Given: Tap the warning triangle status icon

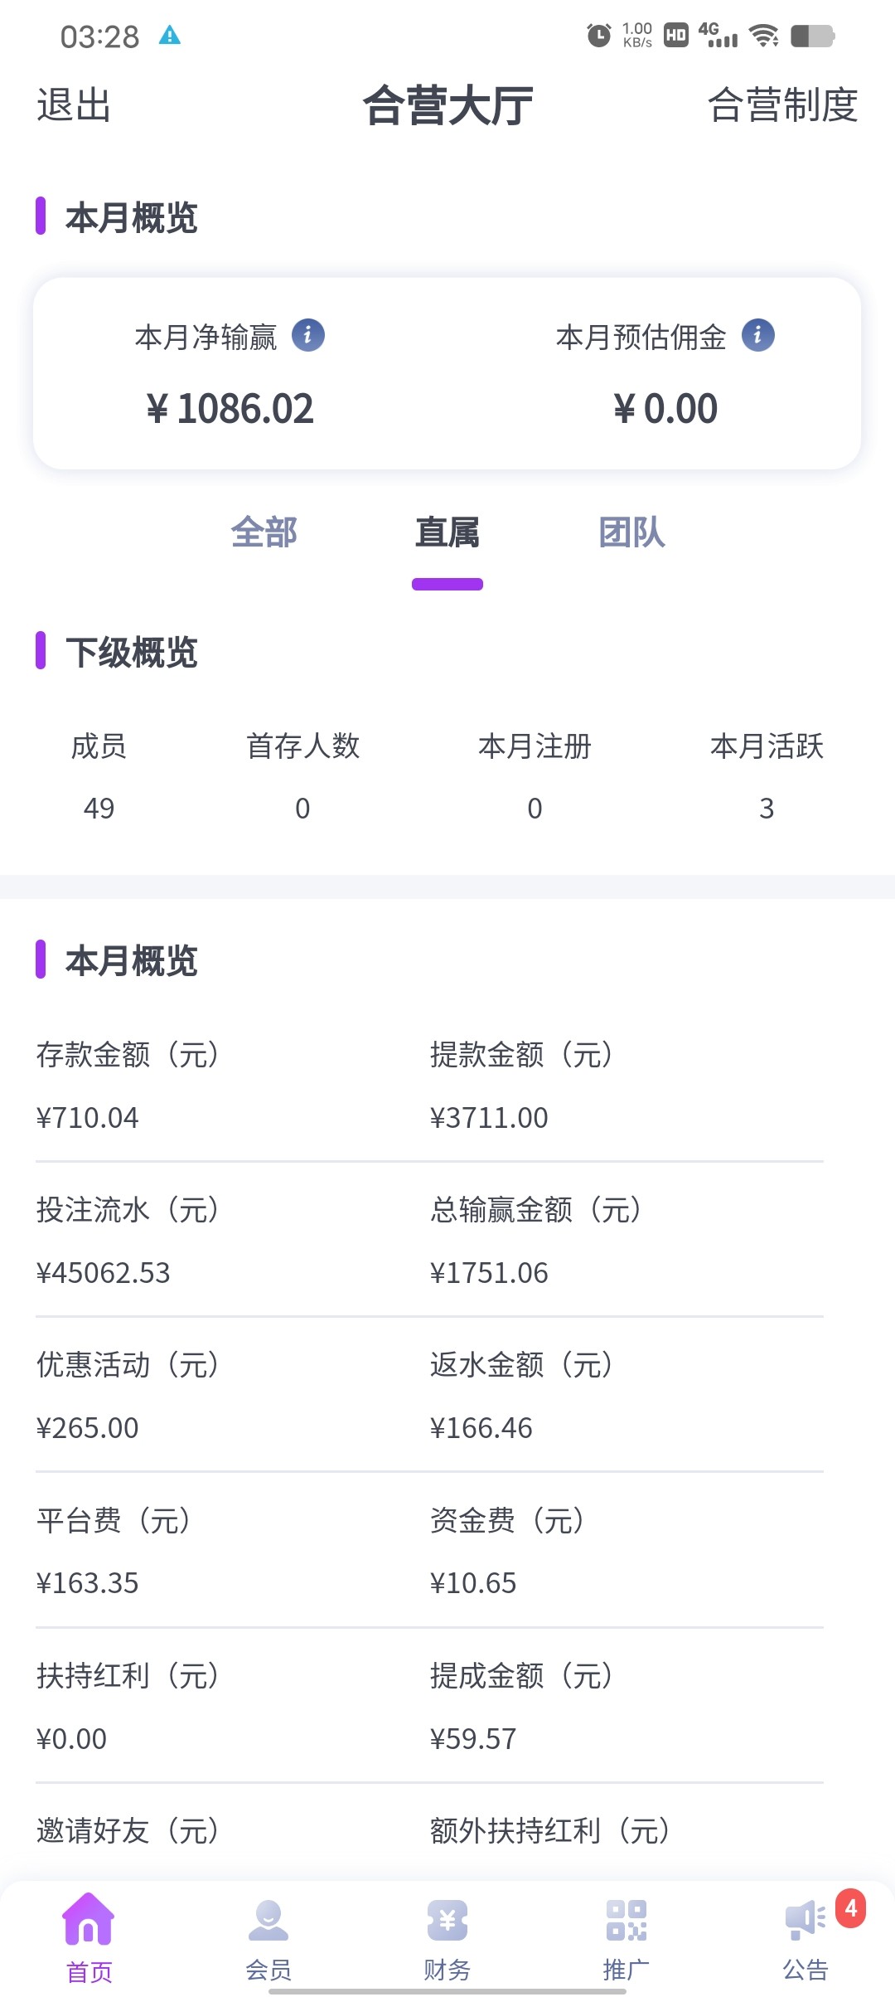Looking at the screenshot, I should [x=170, y=35].
